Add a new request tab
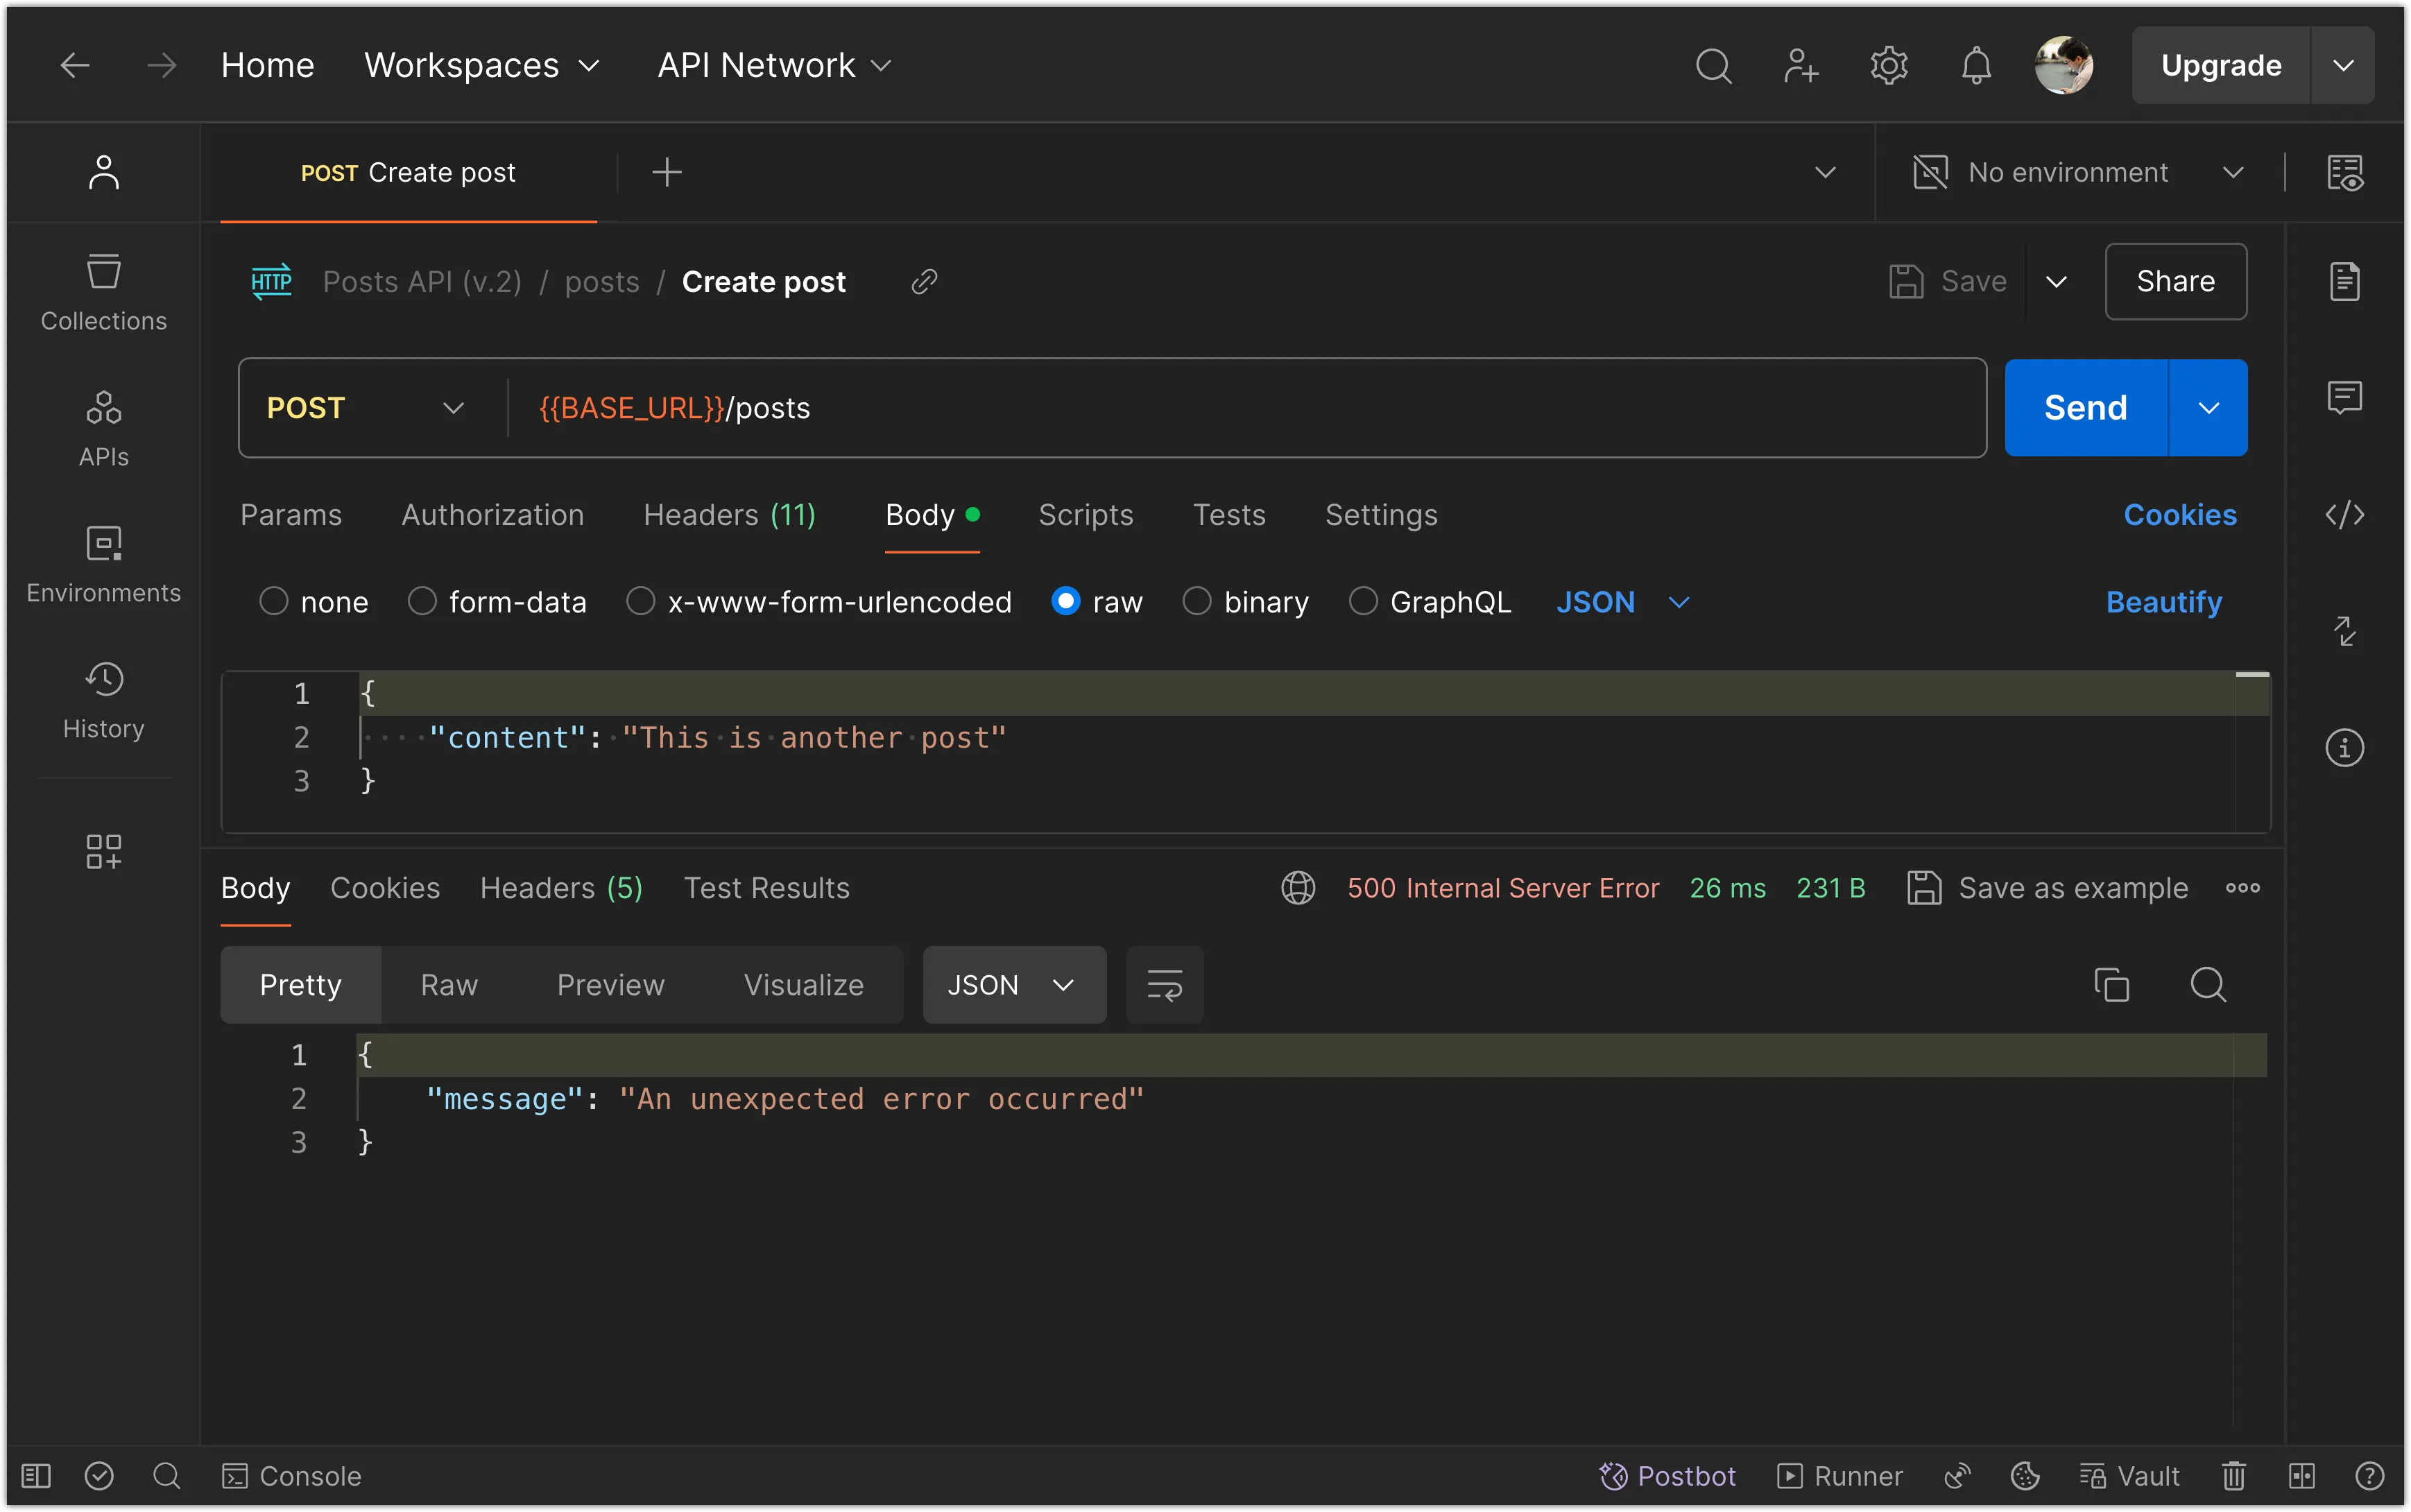Image resolution: width=2411 pixels, height=1512 pixels. pyautogui.click(x=667, y=172)
